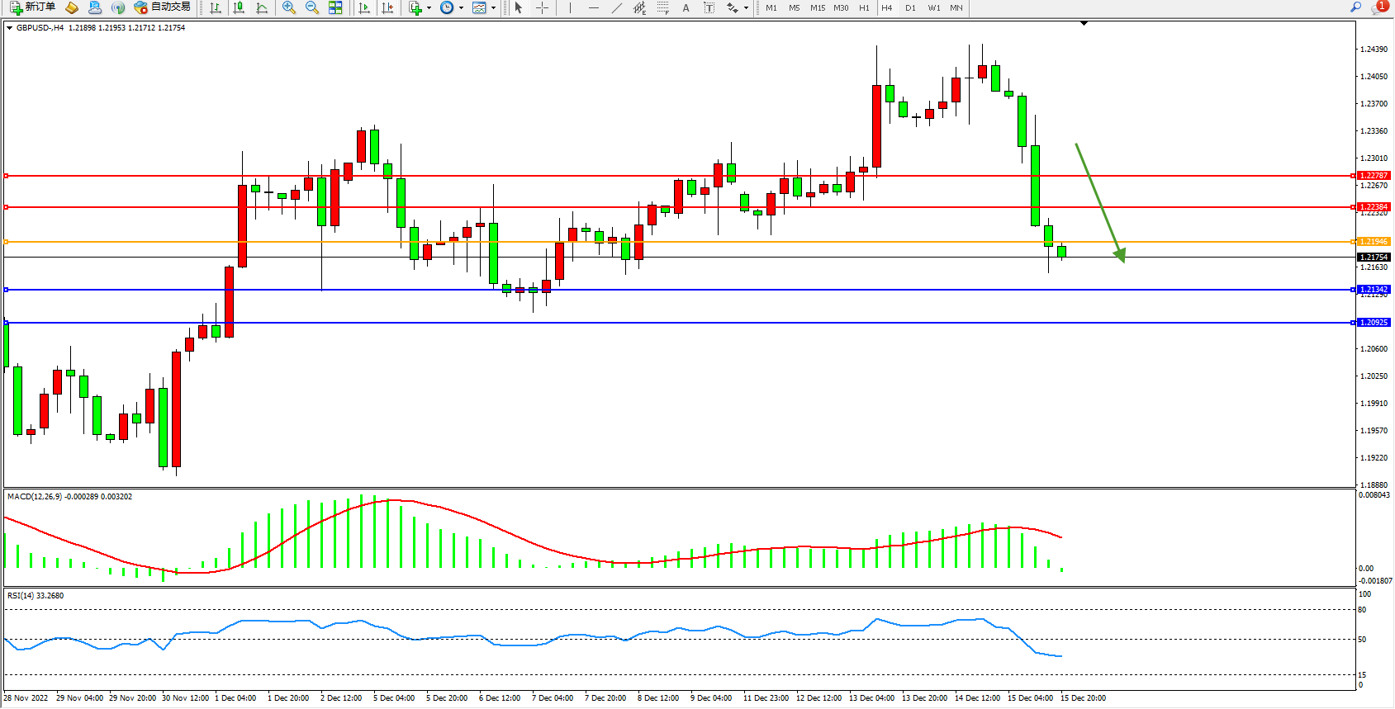Switch to the M15 timeframe
The height and width of the screenshot is (709, 1395).
click(817, 7)
